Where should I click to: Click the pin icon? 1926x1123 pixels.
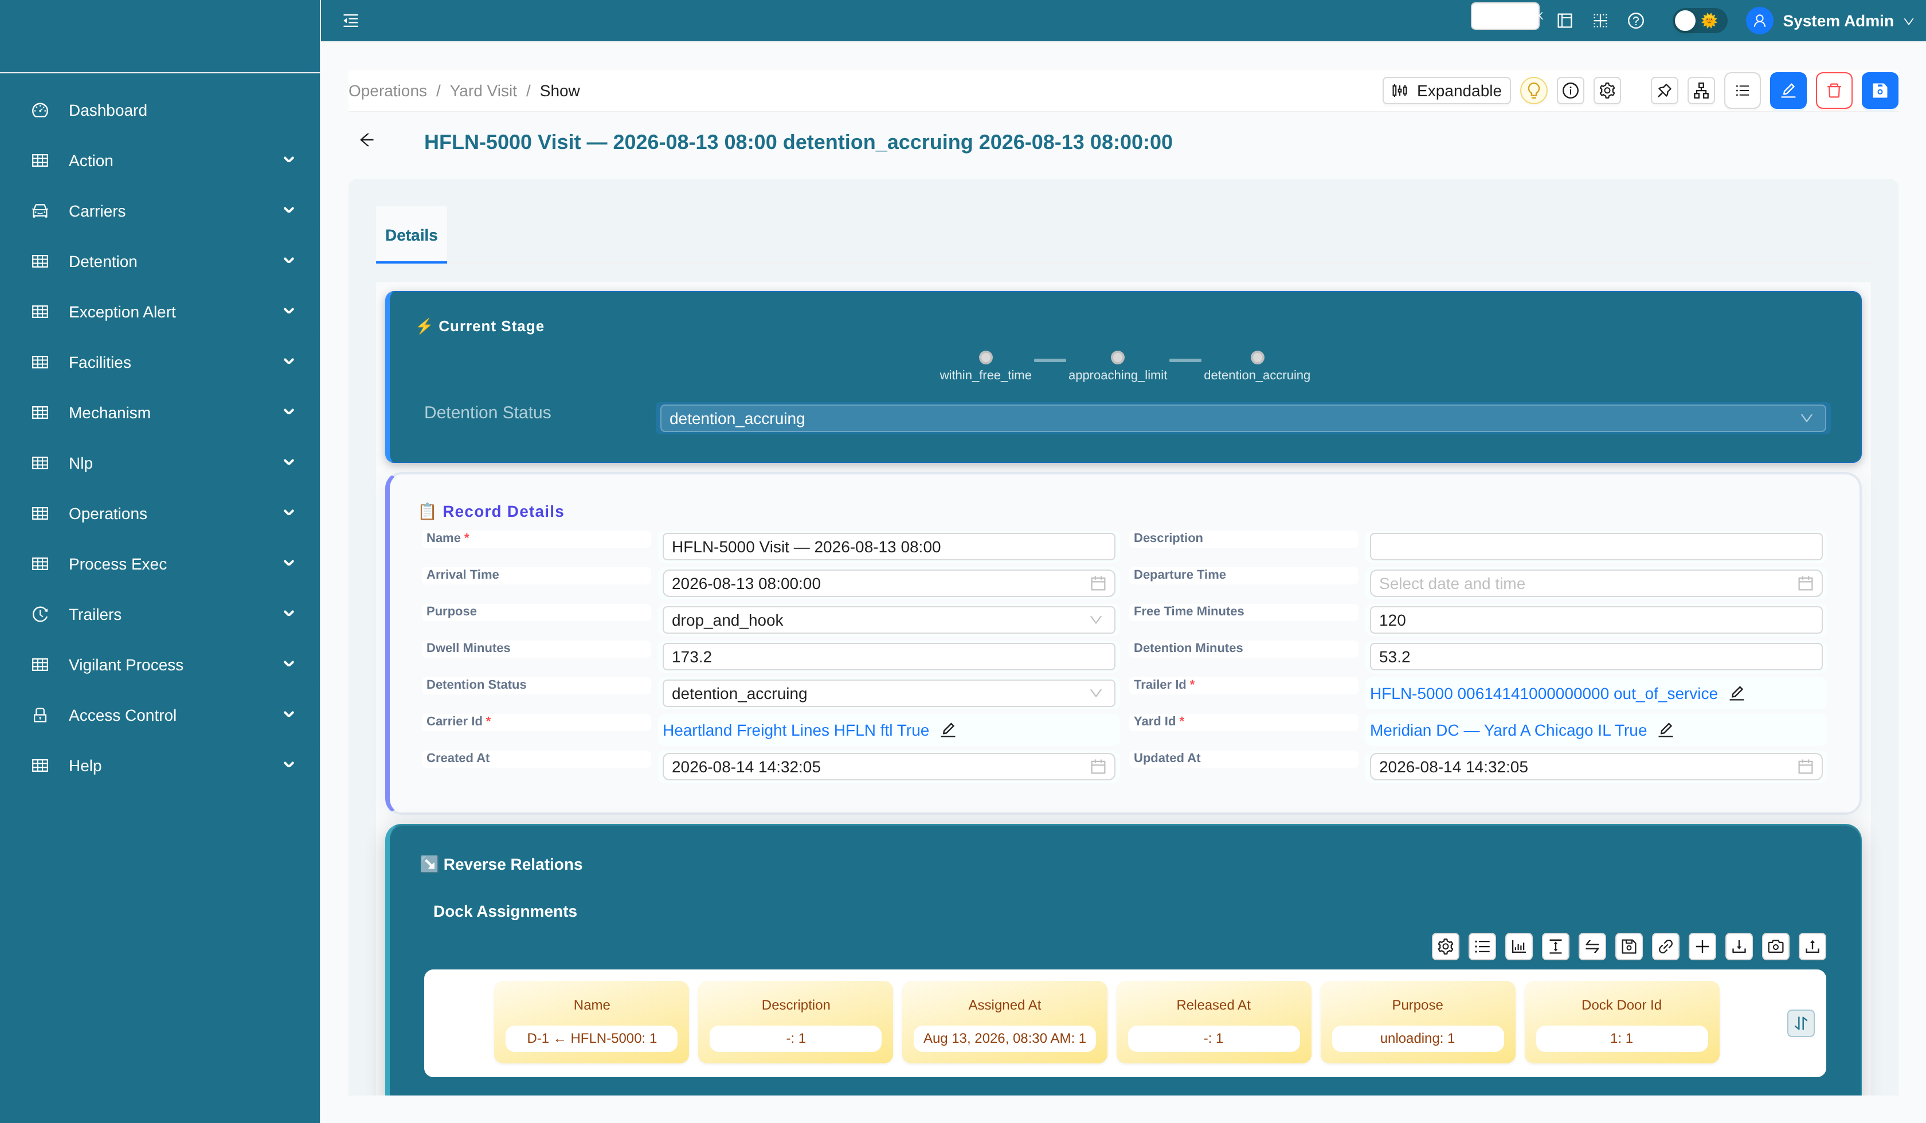(x=1664, y=91)
